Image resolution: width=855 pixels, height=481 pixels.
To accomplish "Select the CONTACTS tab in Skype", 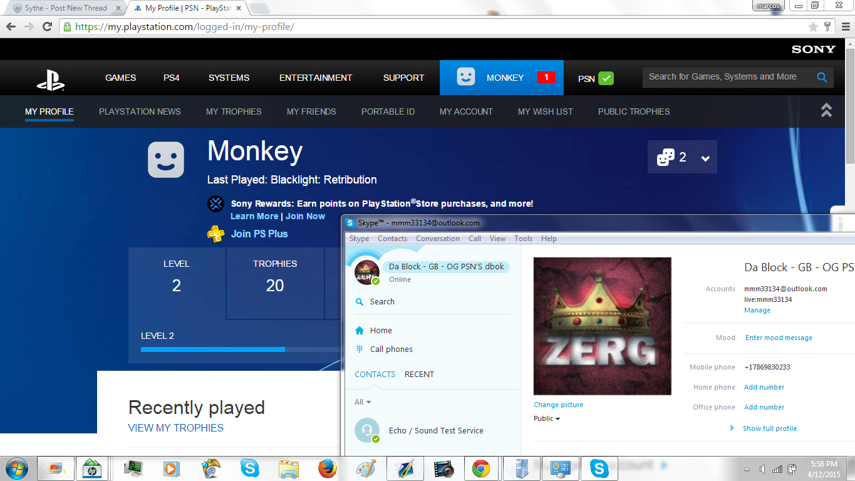I will click(x=375, y=375).
